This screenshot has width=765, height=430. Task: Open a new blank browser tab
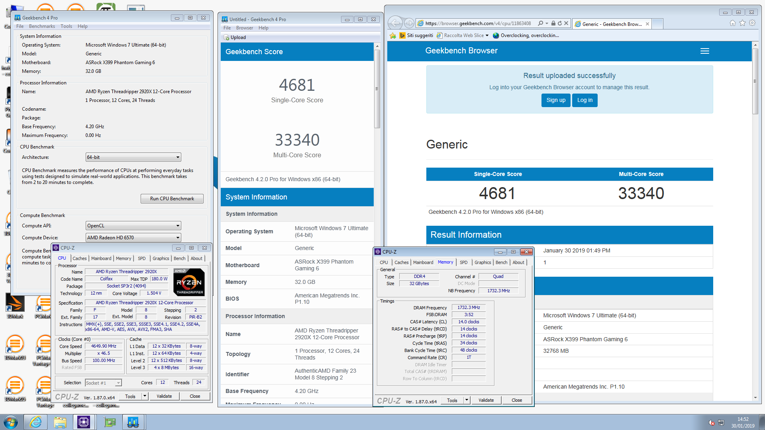[658, 24]
